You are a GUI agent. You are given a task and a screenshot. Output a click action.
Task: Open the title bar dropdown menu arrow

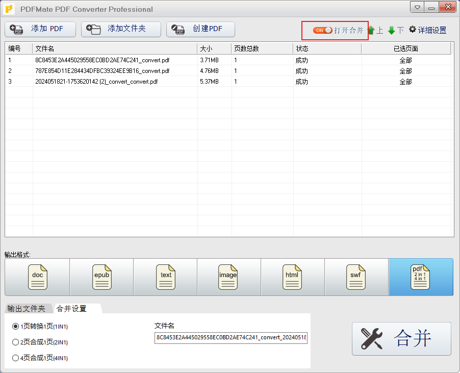417,7
